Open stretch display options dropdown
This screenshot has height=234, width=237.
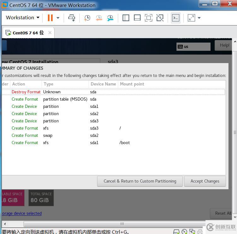(199, 18)
